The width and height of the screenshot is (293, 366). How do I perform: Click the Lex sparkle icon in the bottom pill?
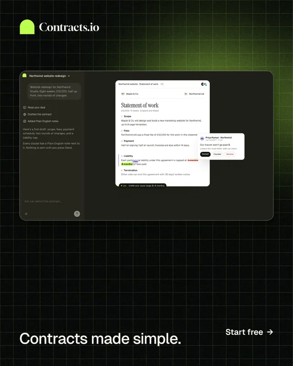(x=121, y=186)
